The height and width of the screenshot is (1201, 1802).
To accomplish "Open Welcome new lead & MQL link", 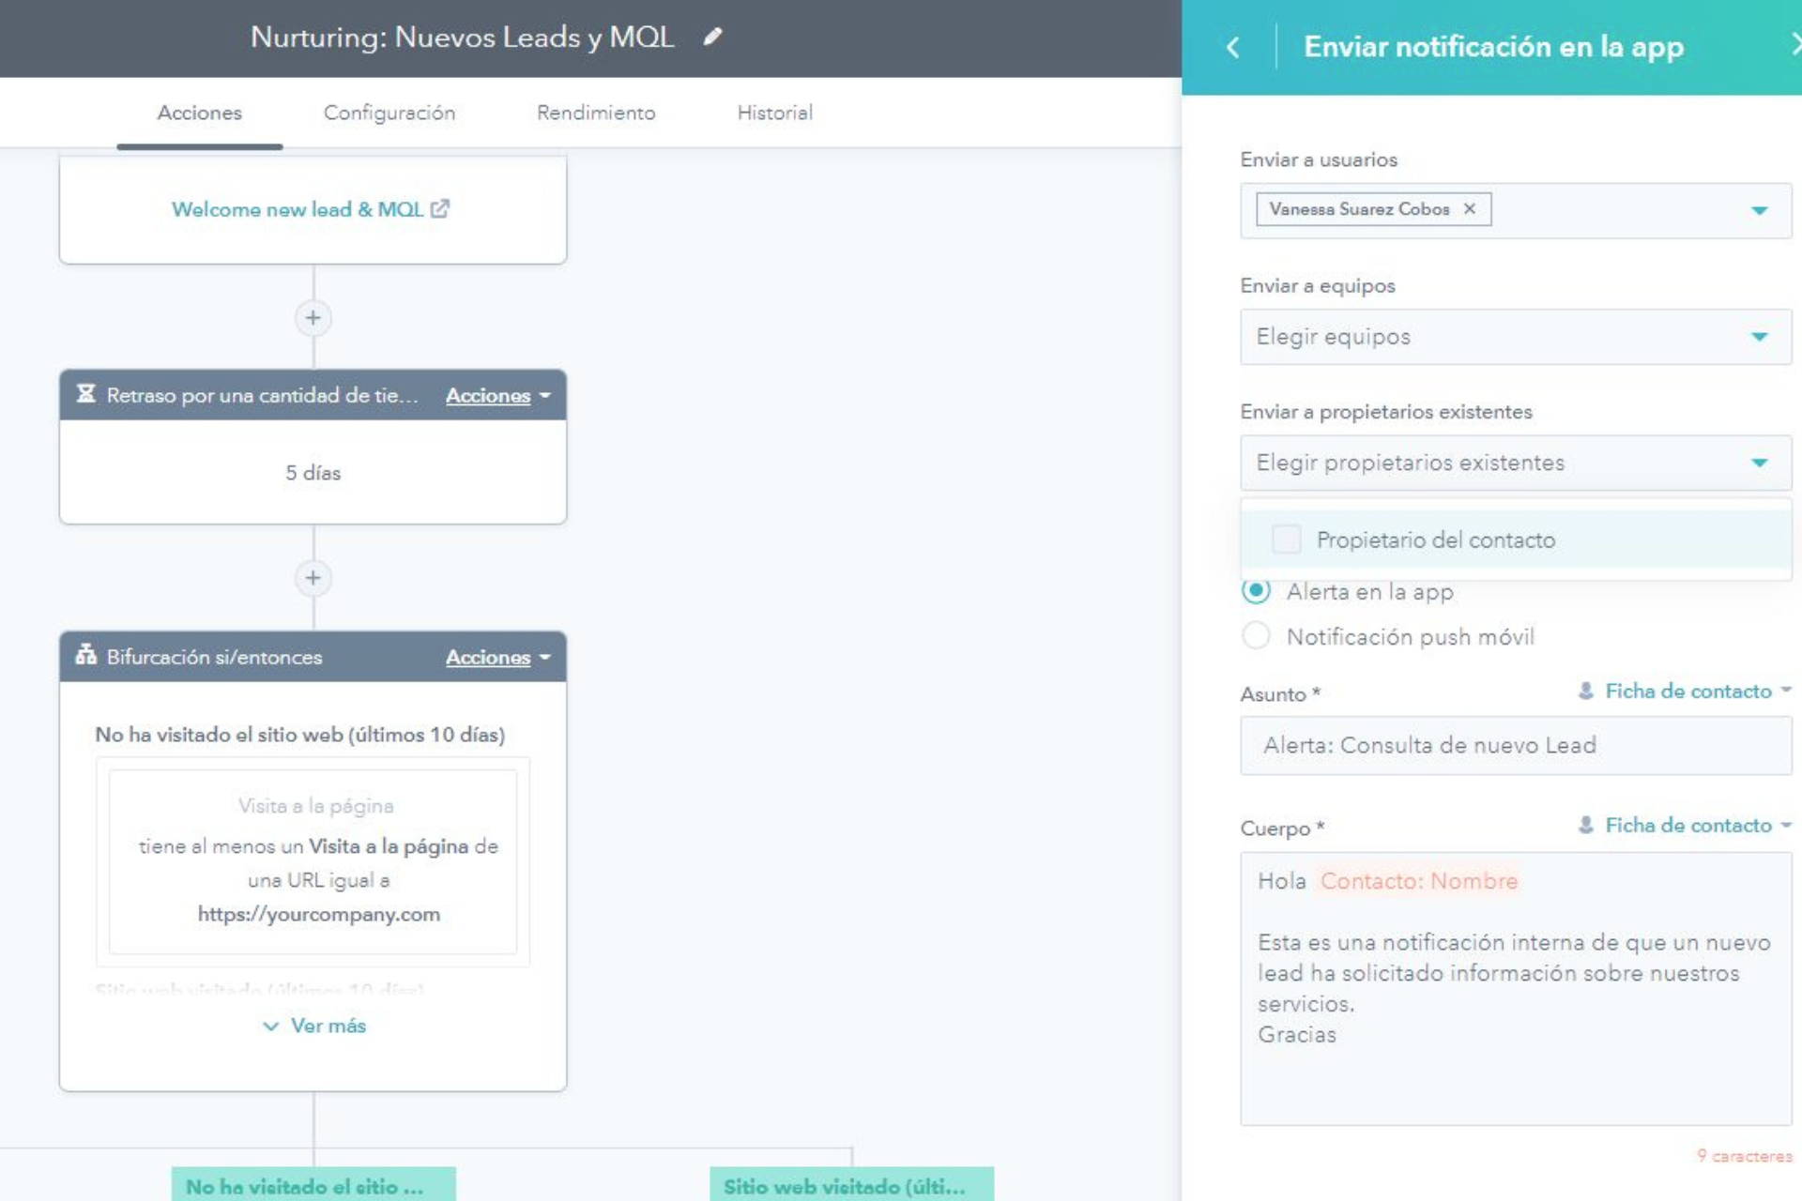I will 297,209.
